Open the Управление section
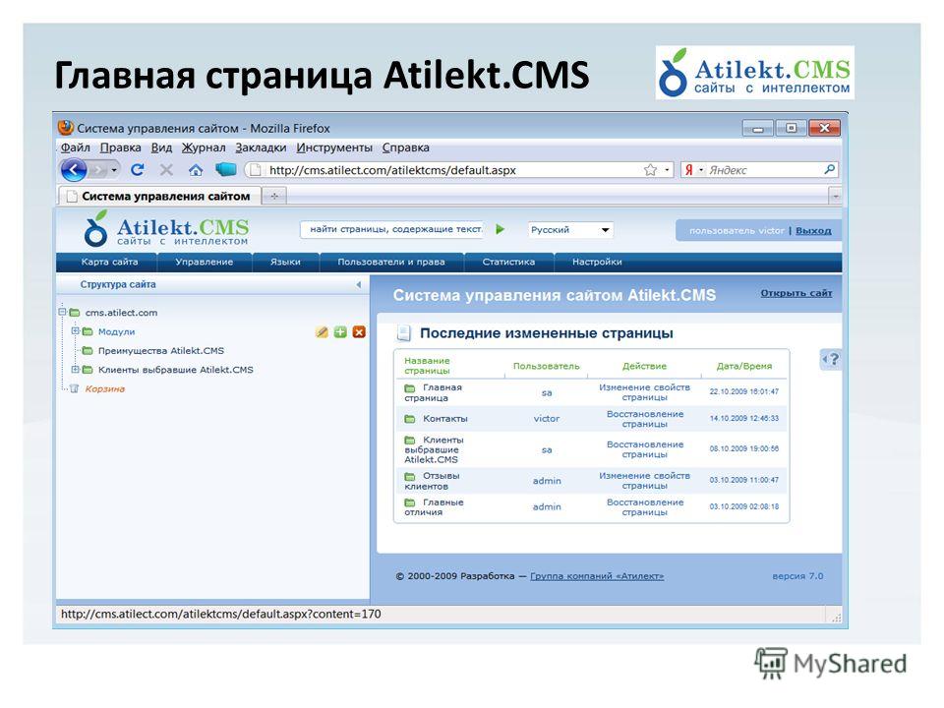 click(205, 262)
